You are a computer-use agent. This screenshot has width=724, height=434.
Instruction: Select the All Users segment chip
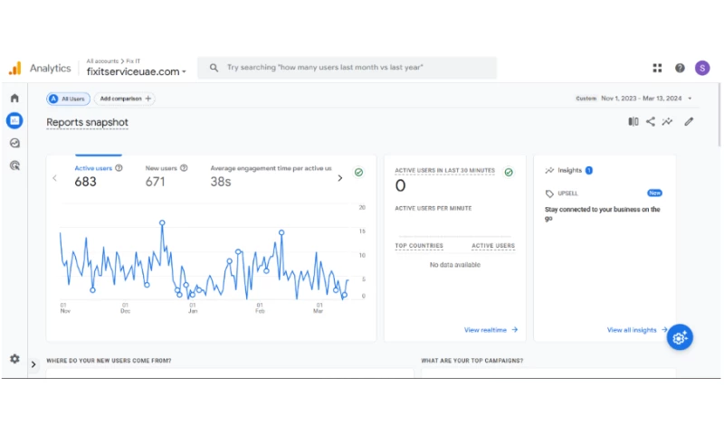point(69,99)
